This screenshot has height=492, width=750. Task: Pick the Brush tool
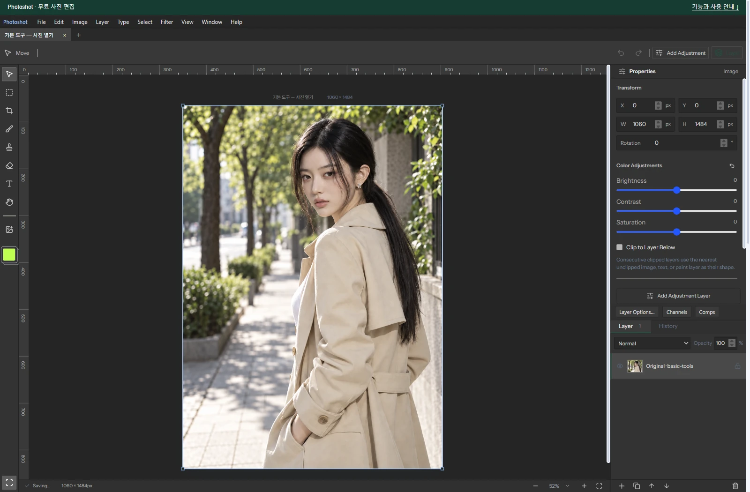9,129
